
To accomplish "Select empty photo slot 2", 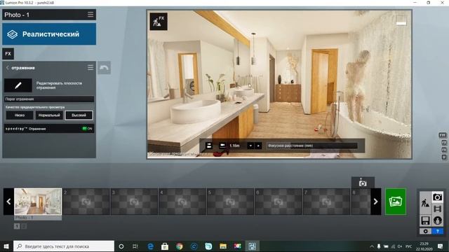I will pos(86,202).
